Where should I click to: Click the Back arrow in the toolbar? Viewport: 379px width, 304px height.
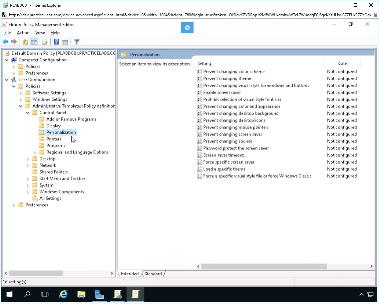[x=6, y=42]
